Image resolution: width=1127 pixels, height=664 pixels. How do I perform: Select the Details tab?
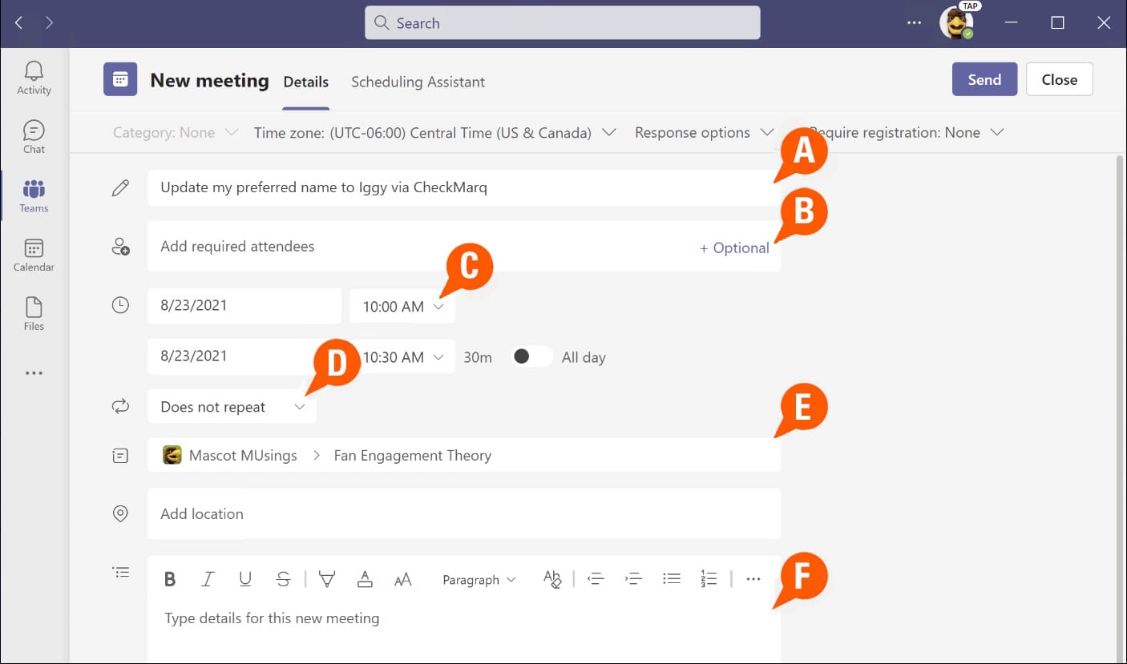[x=305, y=82]
